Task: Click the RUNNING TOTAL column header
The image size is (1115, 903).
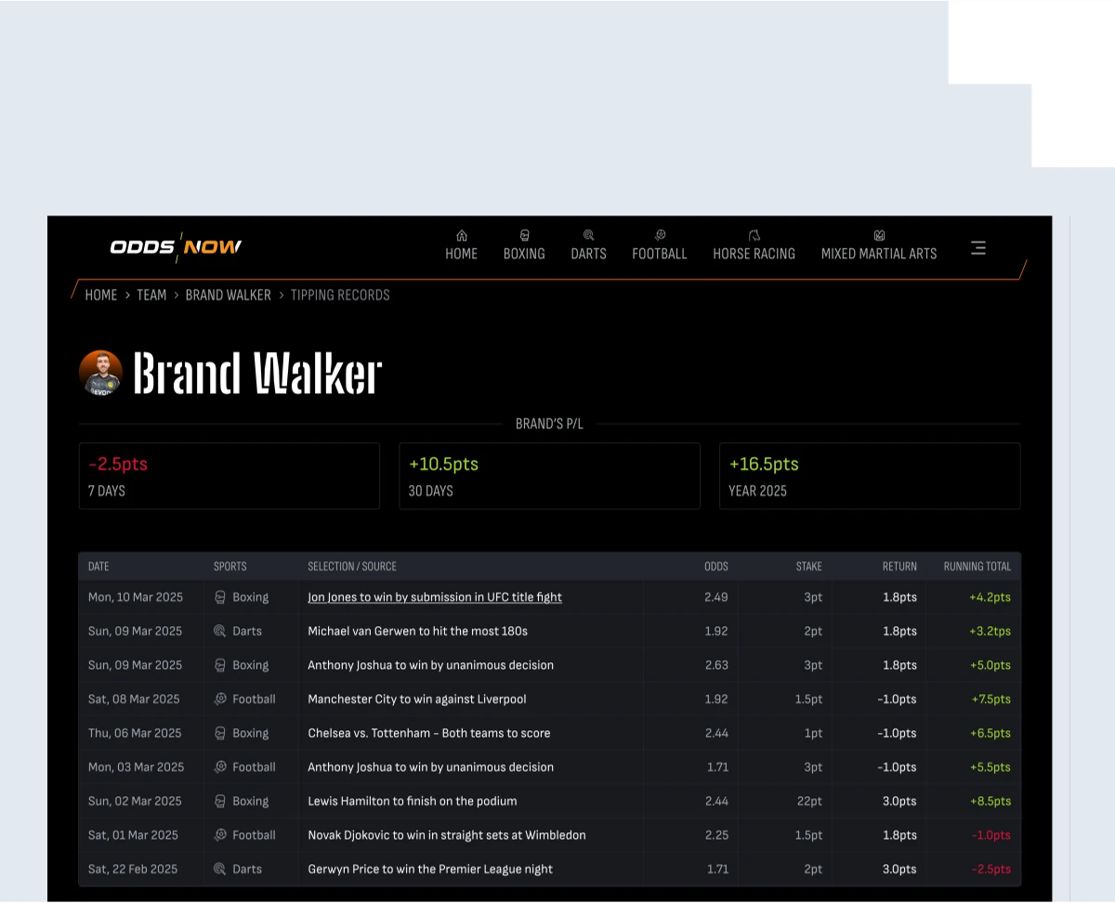Action: [977, 567]
